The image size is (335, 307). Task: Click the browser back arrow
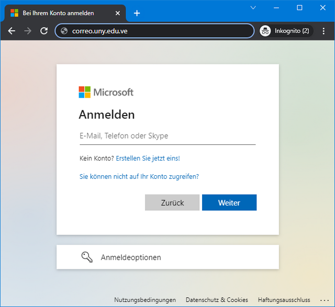pyautogui.click(x=12, y=31)
